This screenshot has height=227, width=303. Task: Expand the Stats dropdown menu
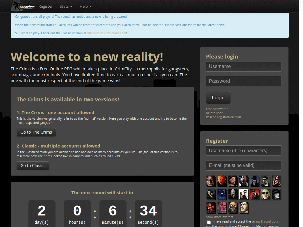(66, 7)
